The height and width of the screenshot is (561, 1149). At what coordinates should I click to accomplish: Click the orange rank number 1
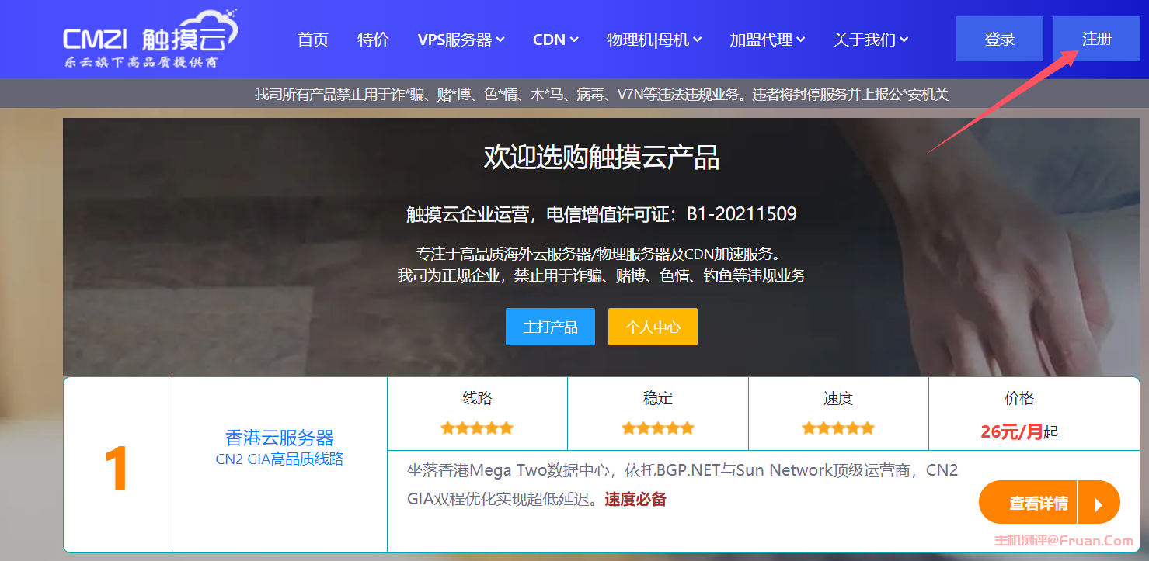(117, 469)
